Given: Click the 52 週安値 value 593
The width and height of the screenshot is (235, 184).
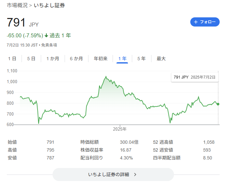Looking at the screenshot, I should [x=207, y=150].
